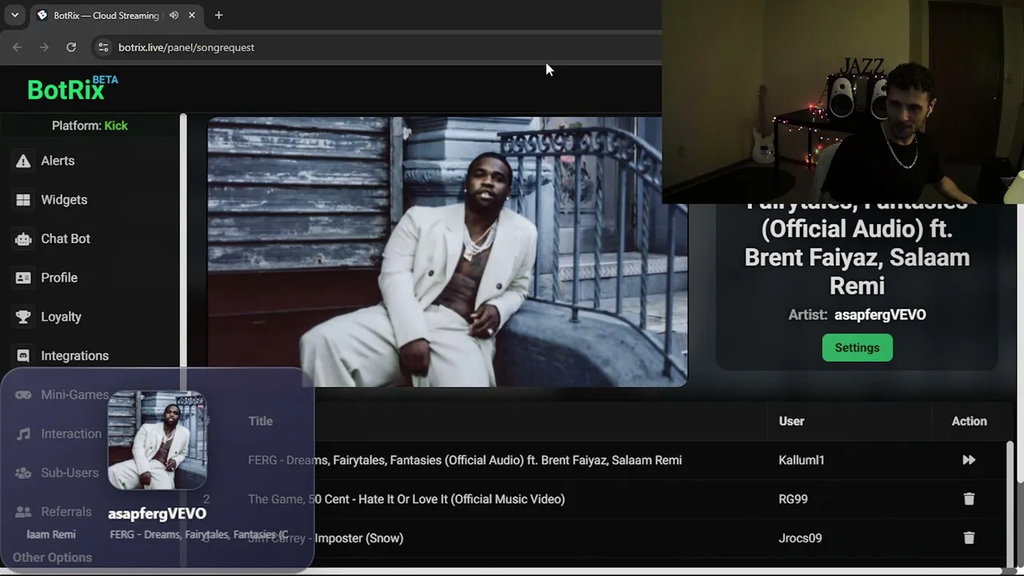Click the user name Kalluml1

click(x=801, y=460)
